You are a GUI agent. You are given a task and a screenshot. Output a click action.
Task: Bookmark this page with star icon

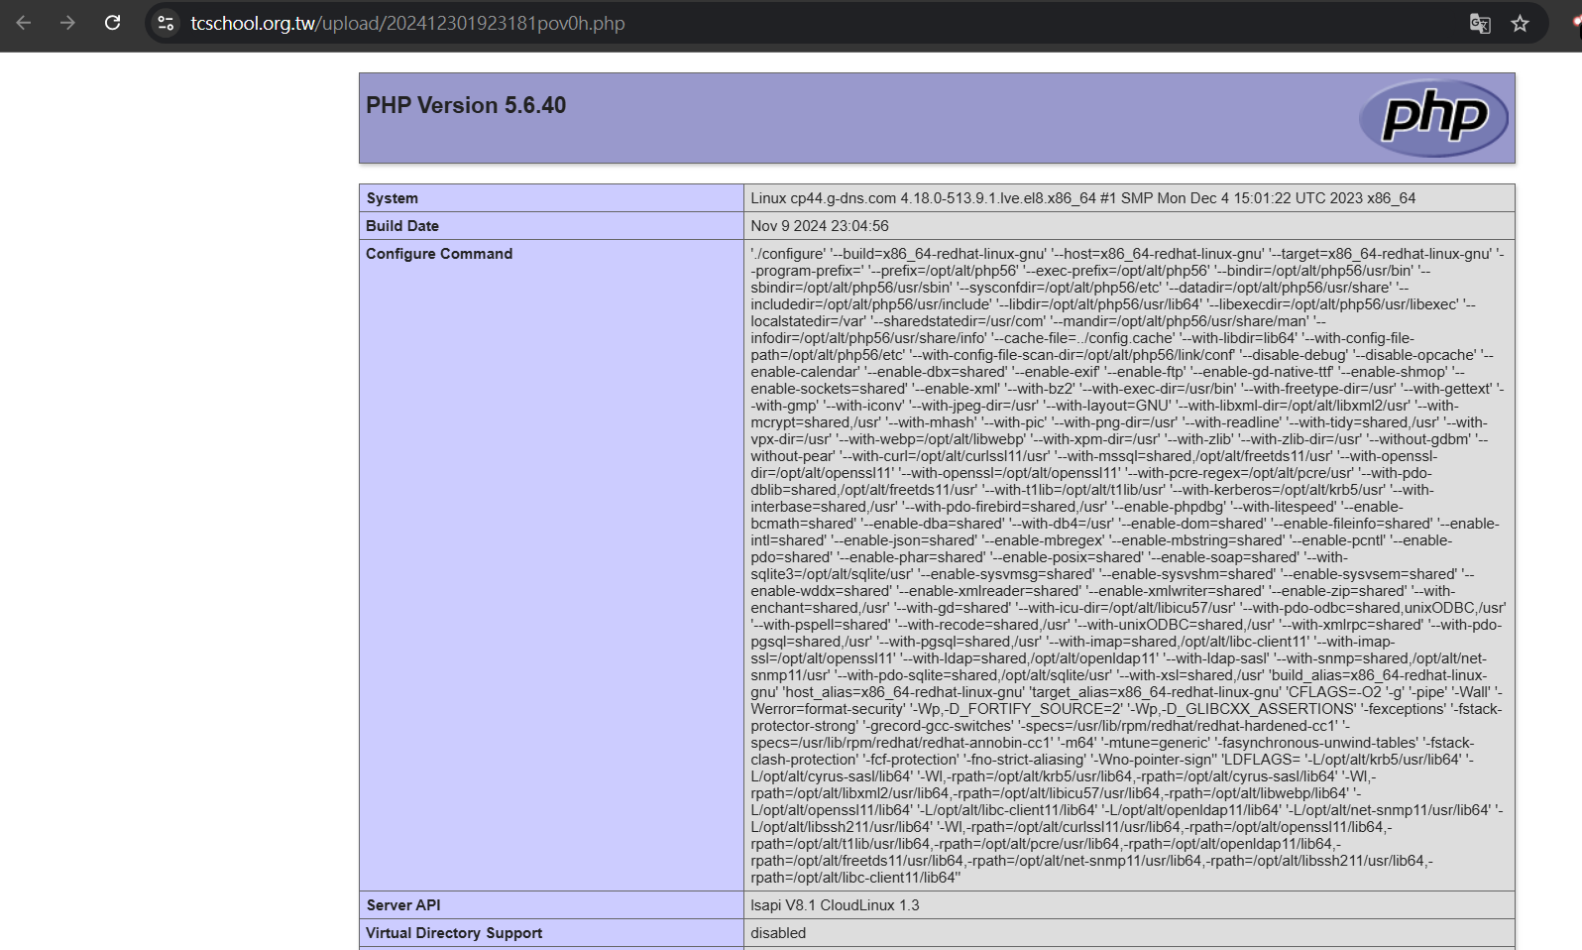pos(1520,23)
